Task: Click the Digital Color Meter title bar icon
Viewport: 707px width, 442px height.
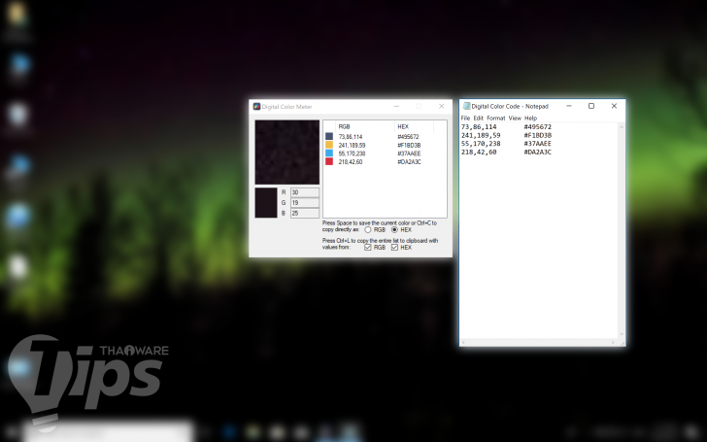Action: coord(256,107)
